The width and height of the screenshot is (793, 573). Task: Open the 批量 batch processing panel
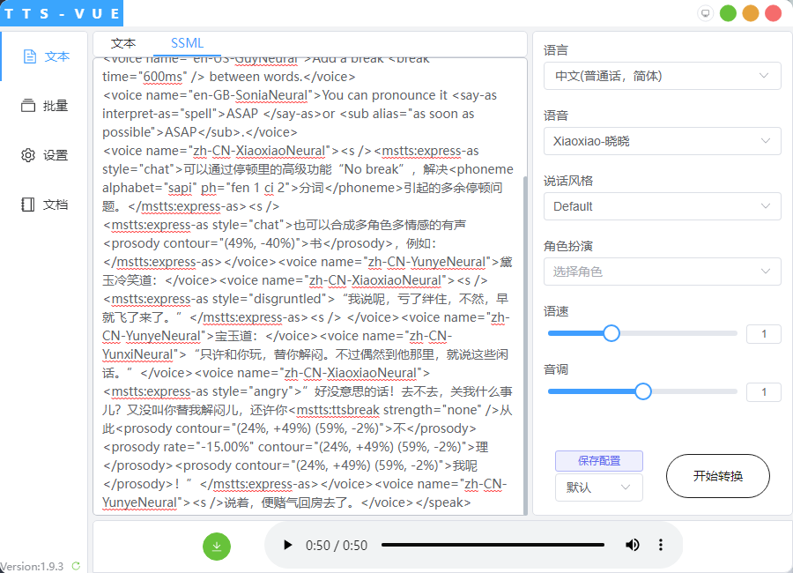click(x=44, y=105)
